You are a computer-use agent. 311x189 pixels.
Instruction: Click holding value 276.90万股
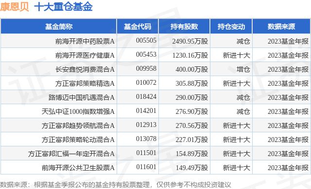click(192, 111)
